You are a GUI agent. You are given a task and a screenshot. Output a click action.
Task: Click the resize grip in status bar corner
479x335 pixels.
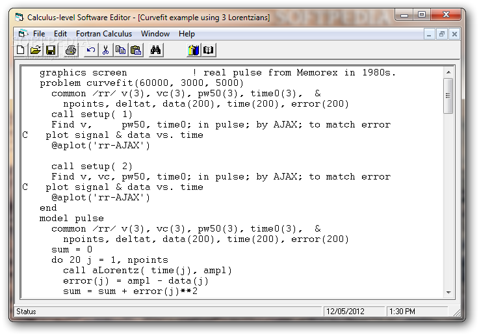point(456,312)
